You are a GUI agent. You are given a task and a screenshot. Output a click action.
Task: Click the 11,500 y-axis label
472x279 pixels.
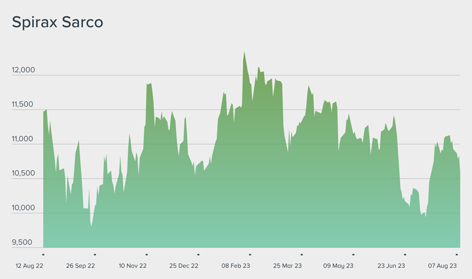(24, 105)
